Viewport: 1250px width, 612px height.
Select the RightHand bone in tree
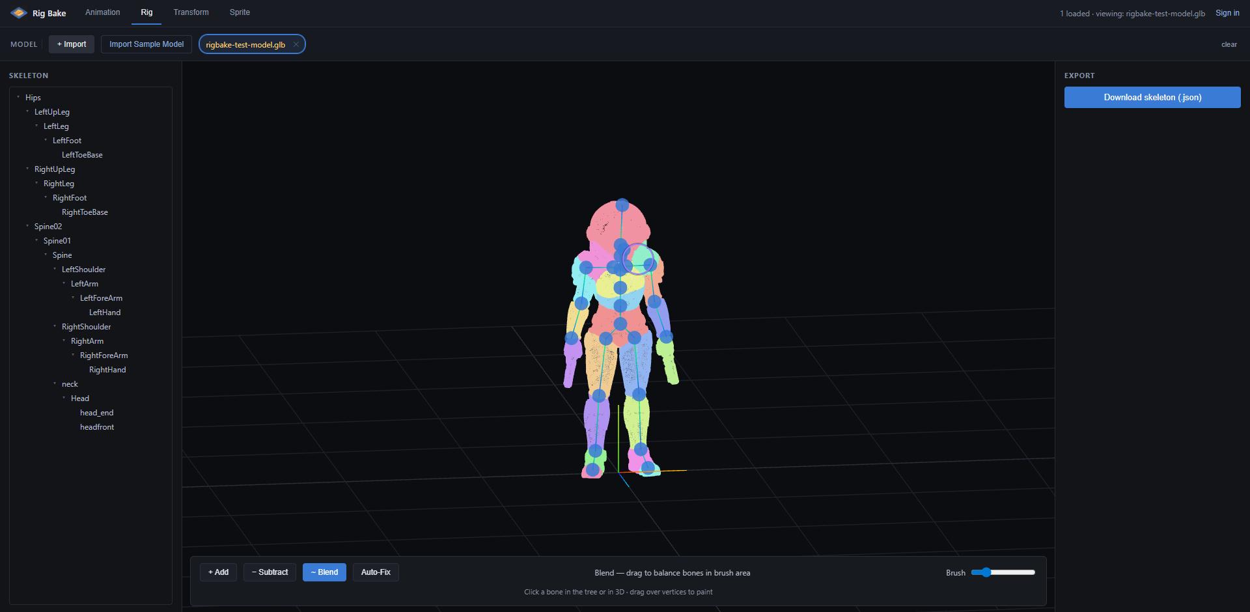tap(107, 370)
